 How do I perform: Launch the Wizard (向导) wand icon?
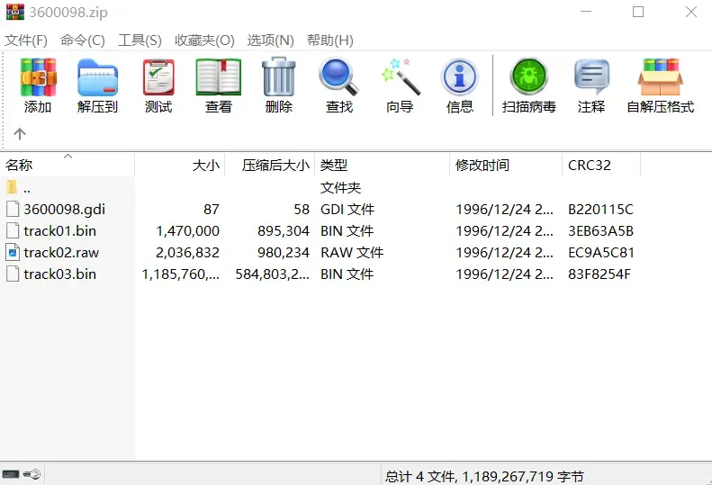pos(400,85)
